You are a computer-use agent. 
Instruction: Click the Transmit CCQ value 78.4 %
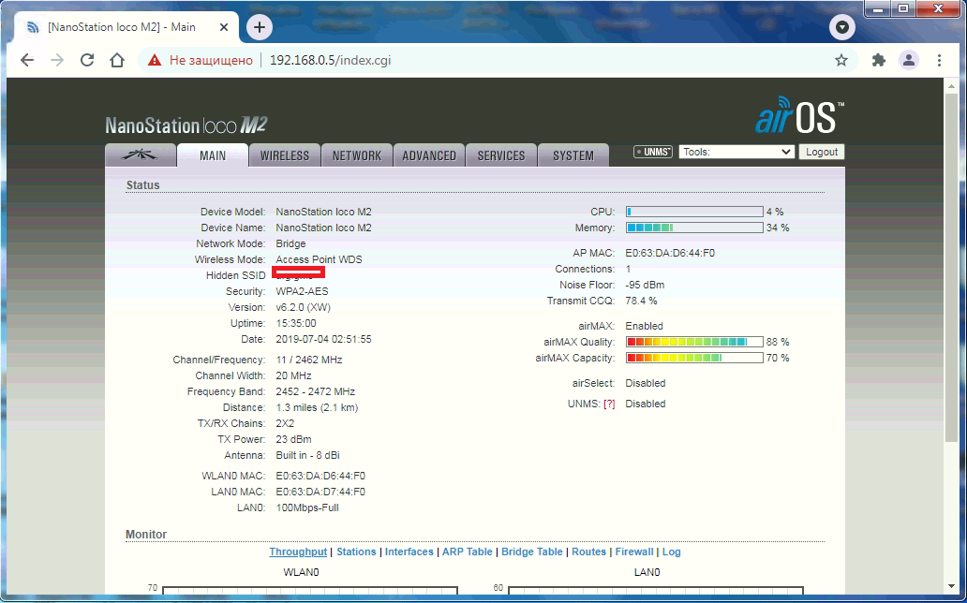(641, 301)
